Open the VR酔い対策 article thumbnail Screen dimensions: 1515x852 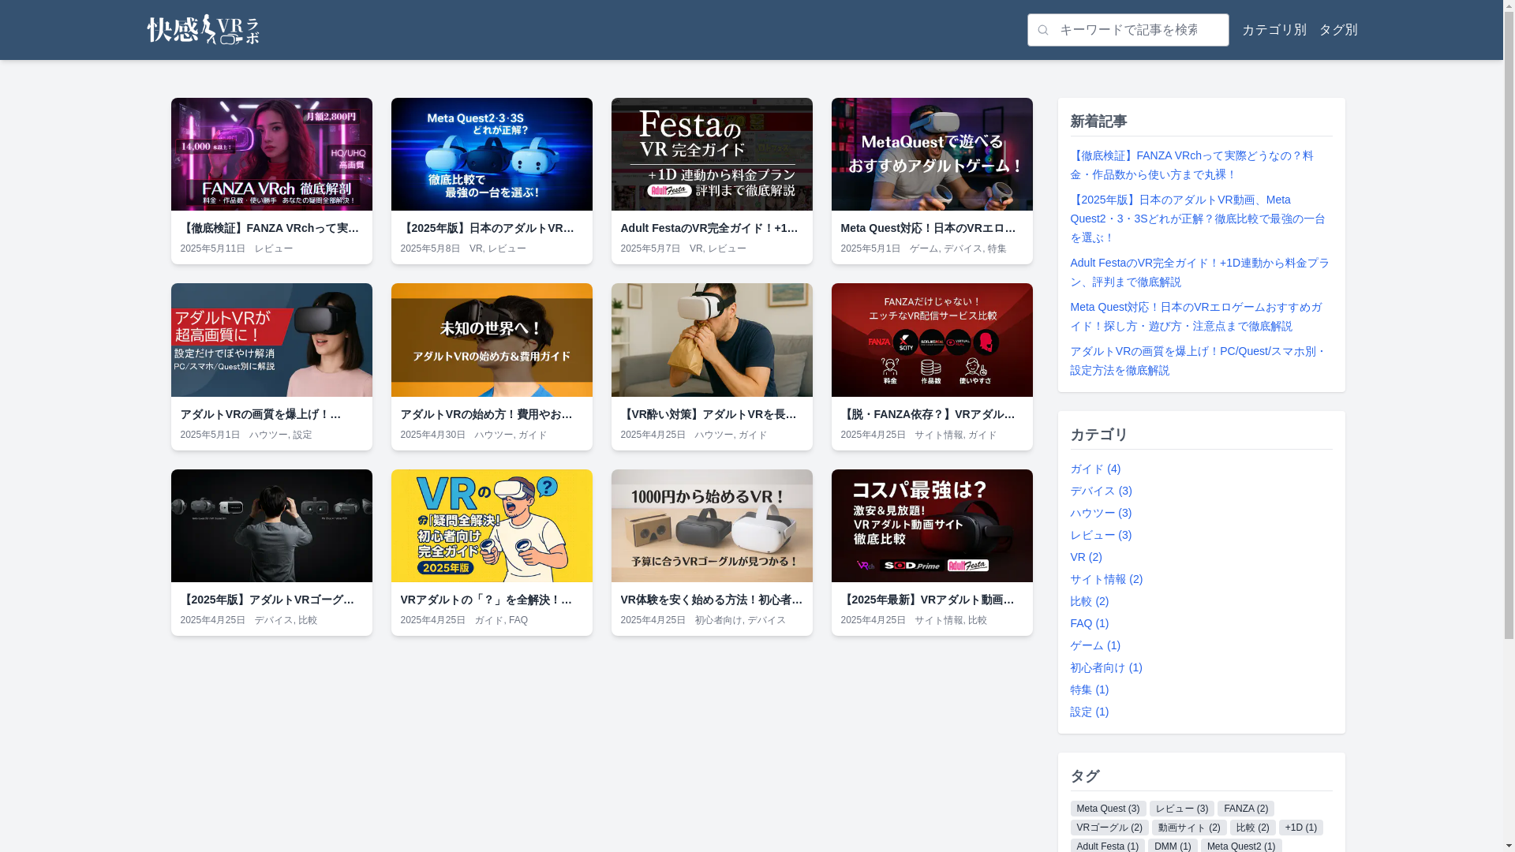712,340
